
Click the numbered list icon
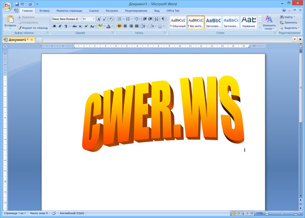click(128, 19)
